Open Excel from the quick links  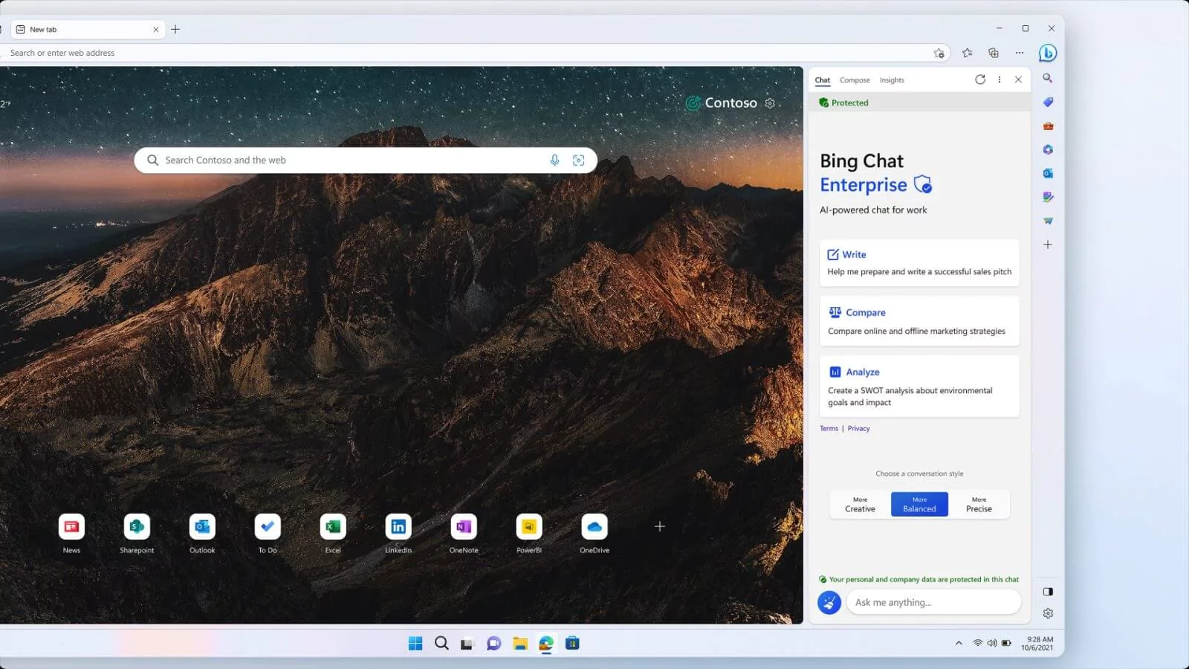tap(332, 528)
